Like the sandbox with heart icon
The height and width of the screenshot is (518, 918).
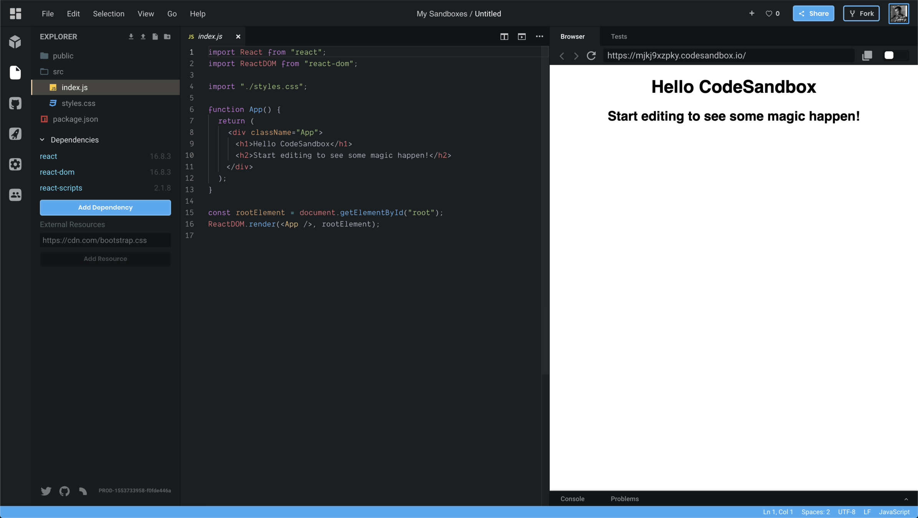[x=769, y=13]
